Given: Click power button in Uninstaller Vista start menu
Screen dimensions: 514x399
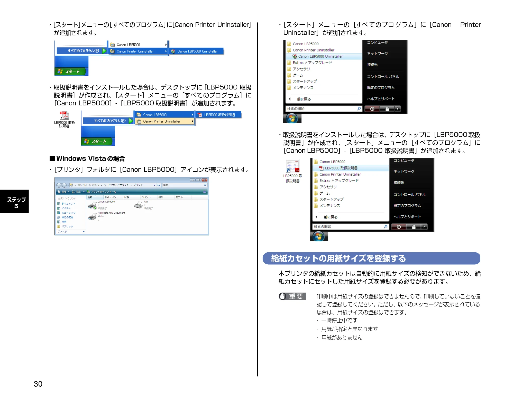Looking at the screenshot, I should pyautogui.click(x=372, y=109).
